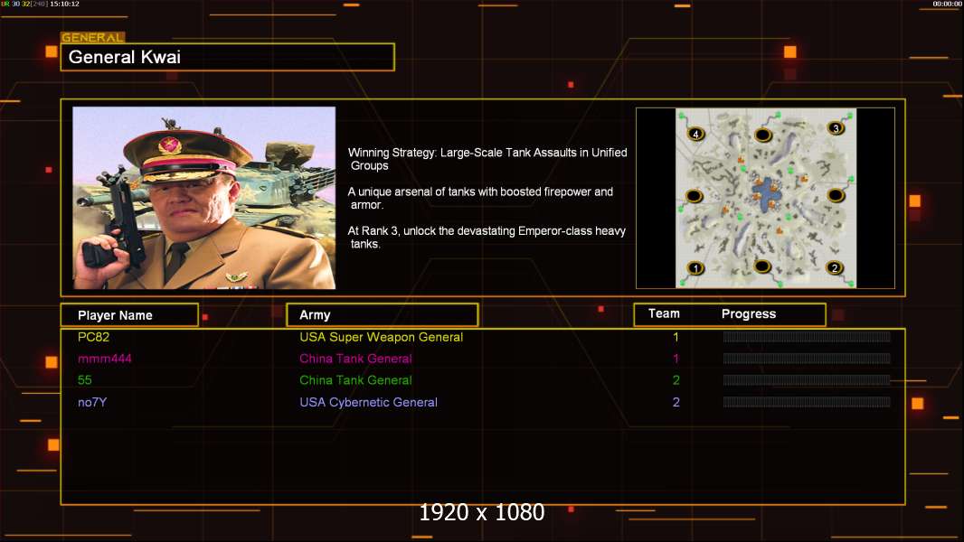Click the Team column header

(664, 313)
